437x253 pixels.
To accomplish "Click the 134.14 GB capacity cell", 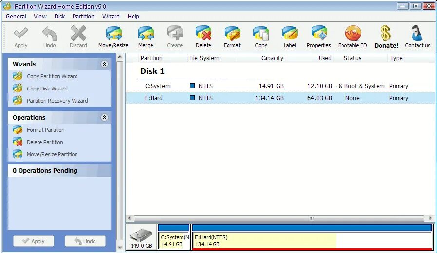I will (269, 98).
